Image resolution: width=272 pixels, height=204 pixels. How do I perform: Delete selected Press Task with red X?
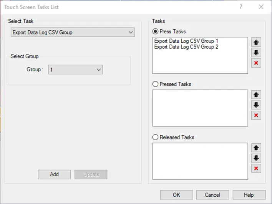coord(256,63)
